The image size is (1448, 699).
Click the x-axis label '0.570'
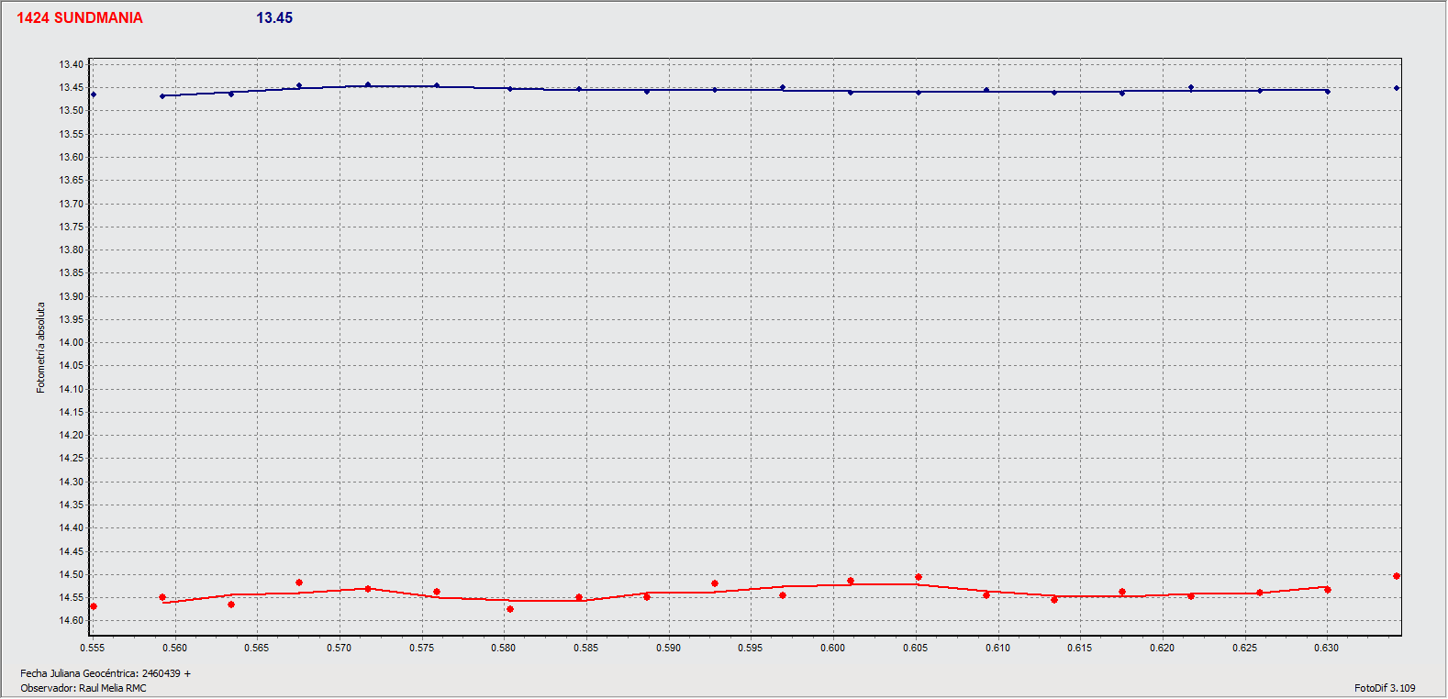coord(340,648)
